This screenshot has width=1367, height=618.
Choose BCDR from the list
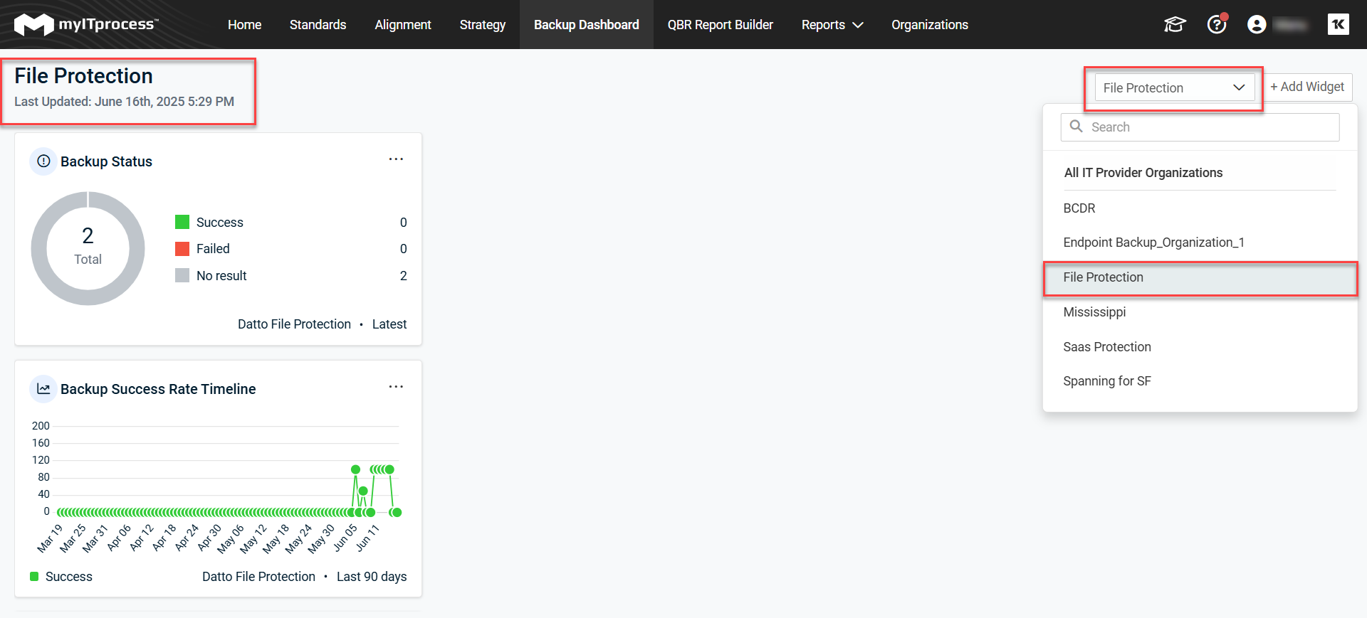tap(1200, 208)
